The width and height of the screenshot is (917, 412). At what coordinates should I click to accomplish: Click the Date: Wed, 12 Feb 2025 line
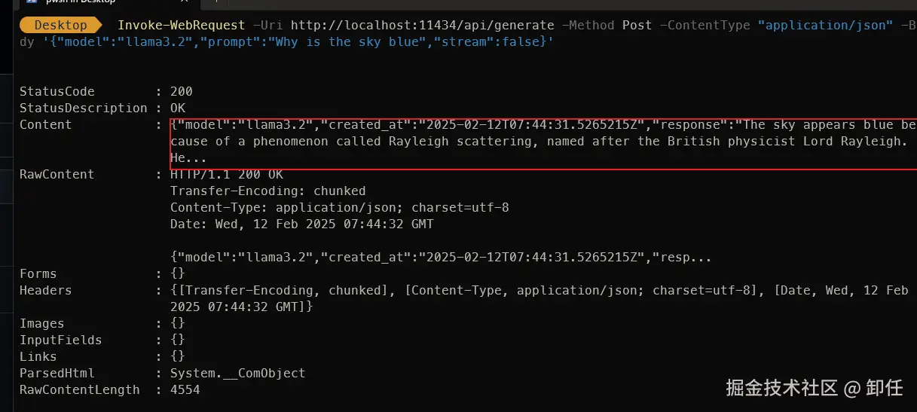click(x=301, y=224)
